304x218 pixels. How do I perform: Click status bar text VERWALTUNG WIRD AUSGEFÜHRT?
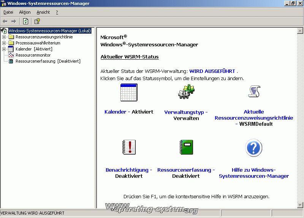pos(32,213)
